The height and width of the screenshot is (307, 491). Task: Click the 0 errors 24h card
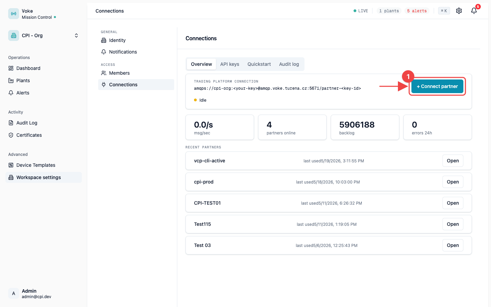438,127
